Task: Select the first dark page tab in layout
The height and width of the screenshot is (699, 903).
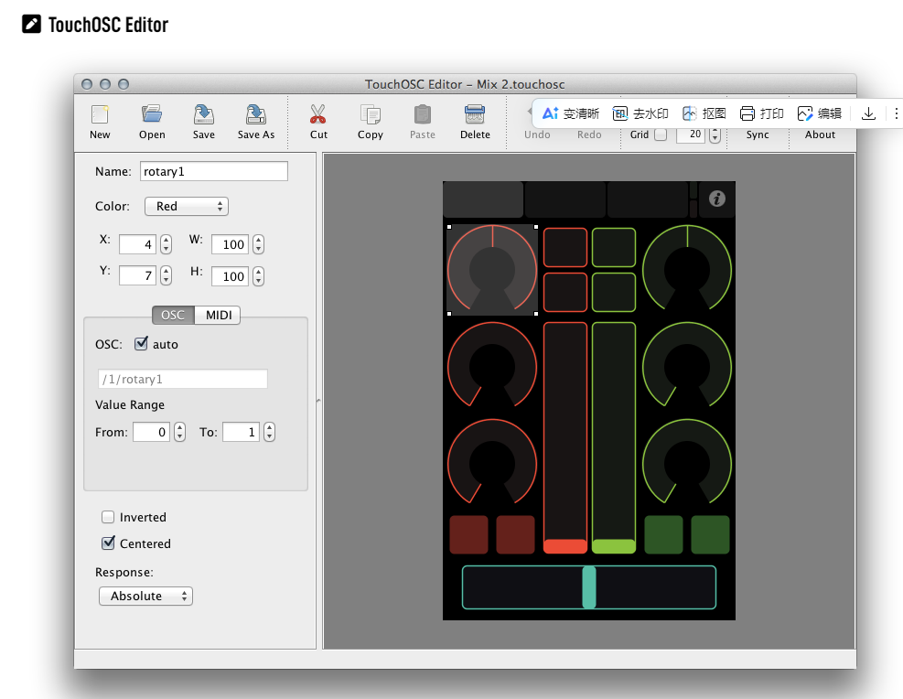Action: (x=483, y=199)
